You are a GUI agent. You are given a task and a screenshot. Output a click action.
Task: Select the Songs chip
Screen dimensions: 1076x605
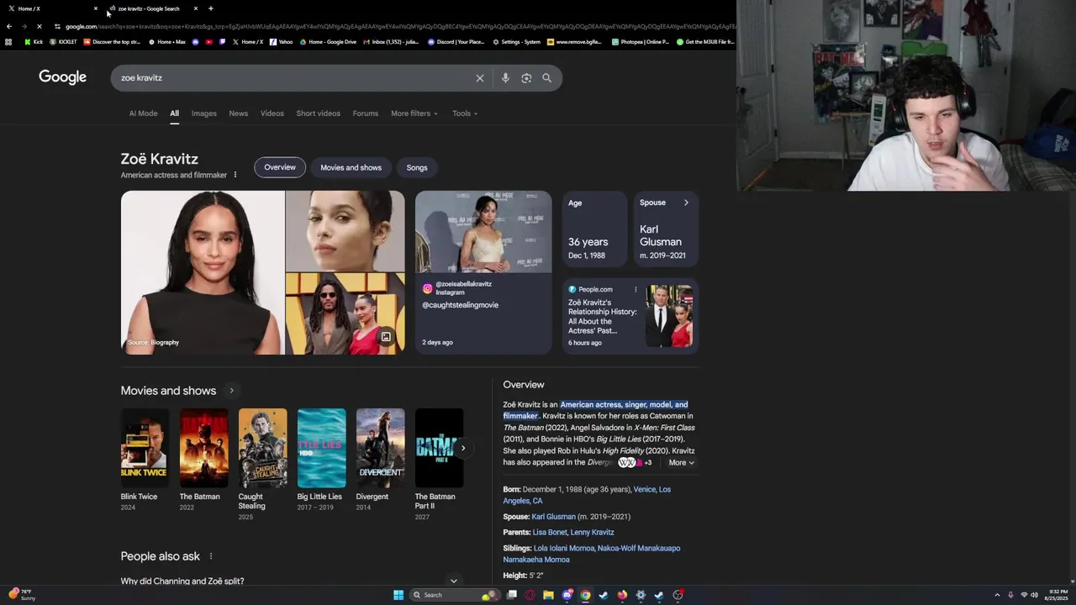417,167
